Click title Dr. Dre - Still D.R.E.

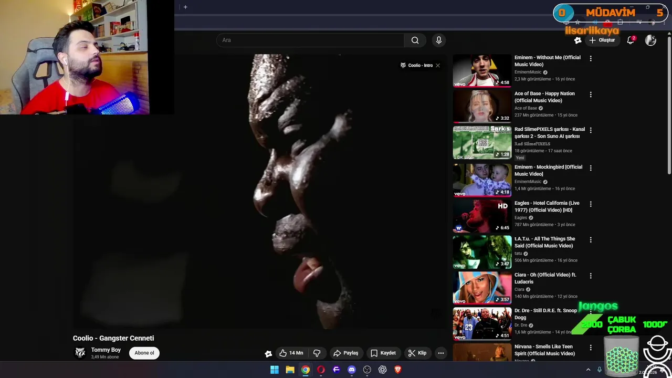tap(545, 314)
